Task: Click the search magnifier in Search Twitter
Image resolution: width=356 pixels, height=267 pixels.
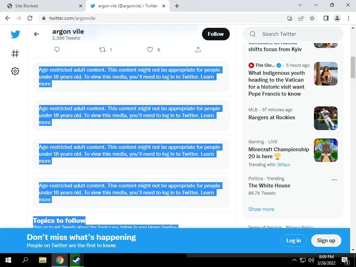Action: tap(253, 34)
